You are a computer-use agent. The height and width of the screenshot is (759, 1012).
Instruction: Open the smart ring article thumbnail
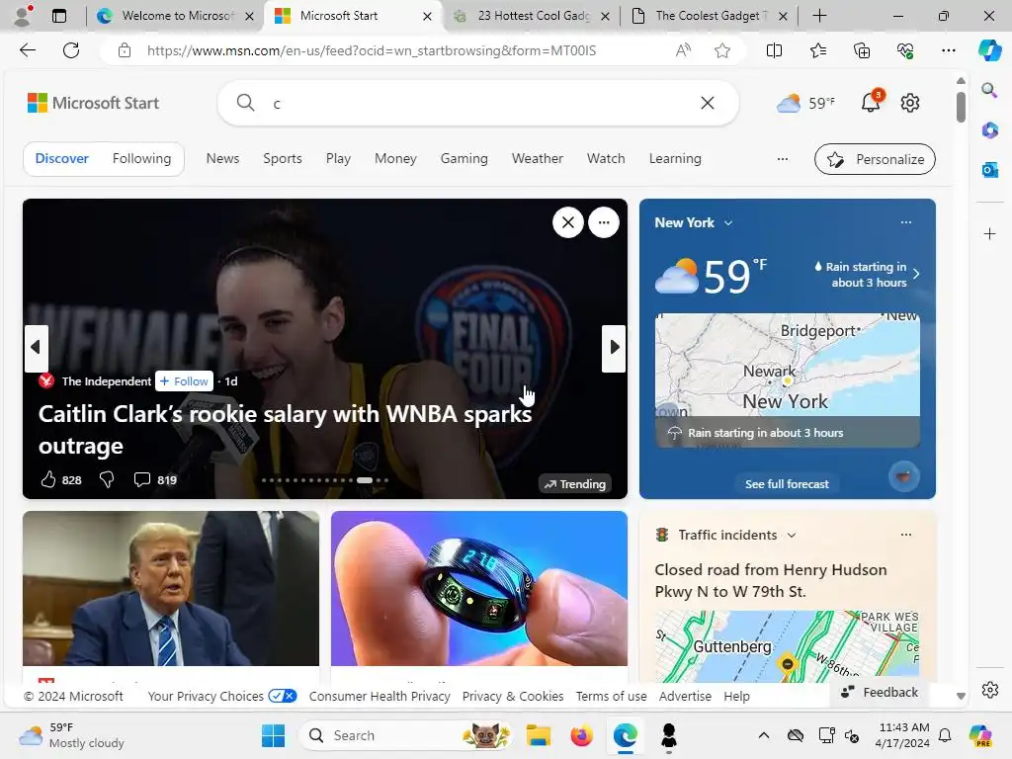click(479, 589)
